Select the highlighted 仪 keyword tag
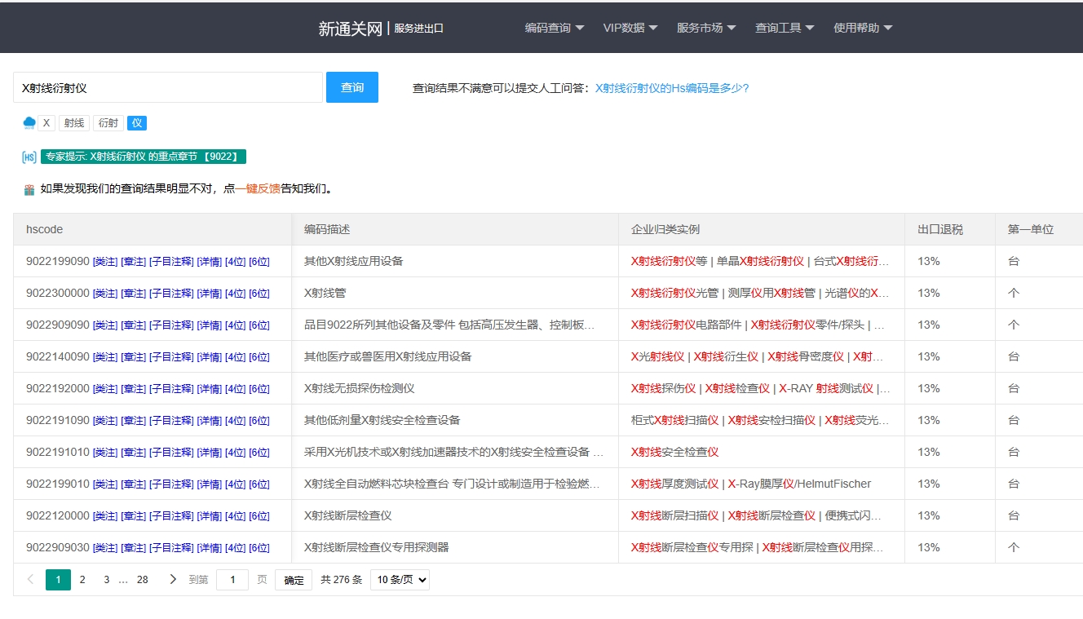Screen dimensions: 1083x619 (x=137, y=123)
